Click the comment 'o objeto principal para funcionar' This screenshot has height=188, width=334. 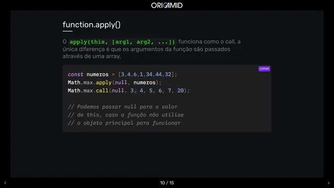(x=124, y=123)
